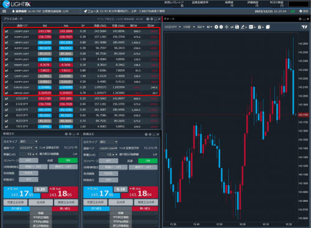This screenshot has width=311, height=228.
Task: Open the USDJPY LIGHT pair dropdown, right order panel
Action: coord(109,148)
